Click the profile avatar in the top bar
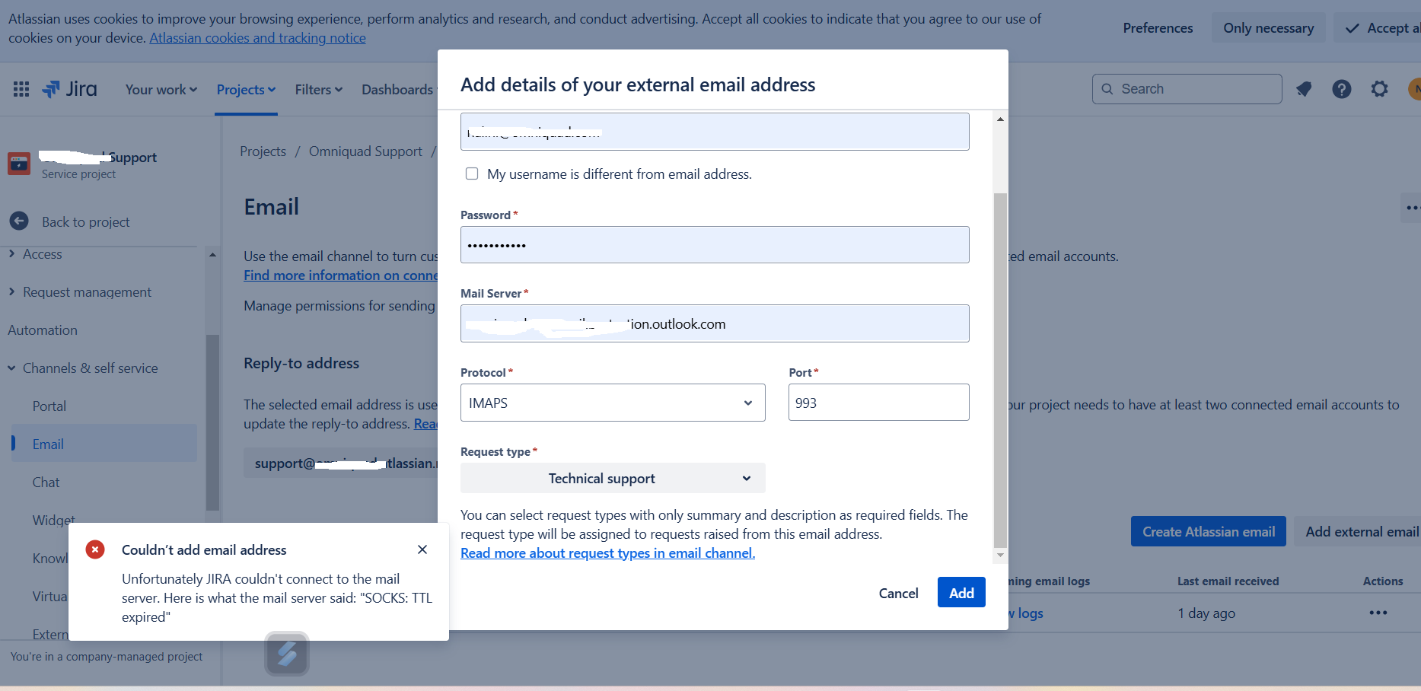 [x=1414, y=89]
